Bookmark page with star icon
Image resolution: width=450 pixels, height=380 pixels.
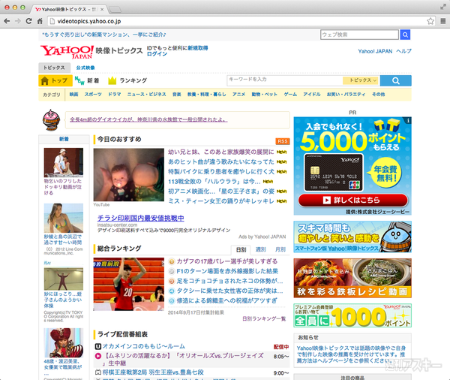(x=430, y=21)
